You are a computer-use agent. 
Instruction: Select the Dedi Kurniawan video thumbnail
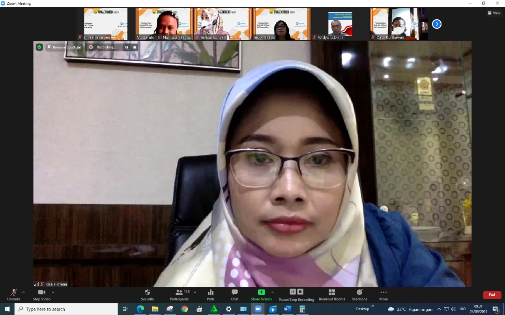(399, 24)
